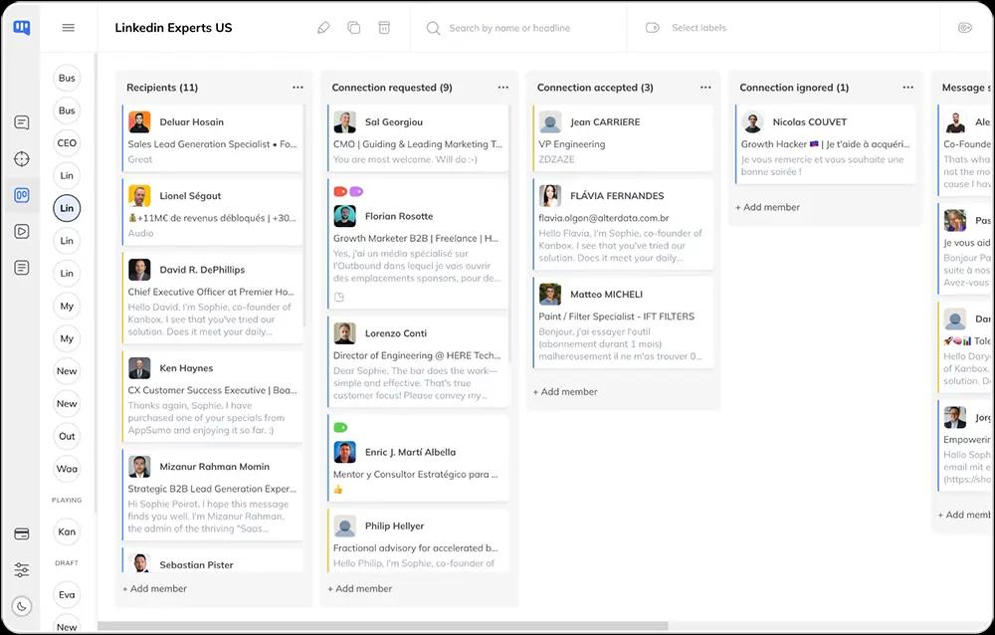Image resolution: width=995 pixels, height=635 pixels.
Task: Toggle dark mode with the moon icon
Action: click(22, 606)
